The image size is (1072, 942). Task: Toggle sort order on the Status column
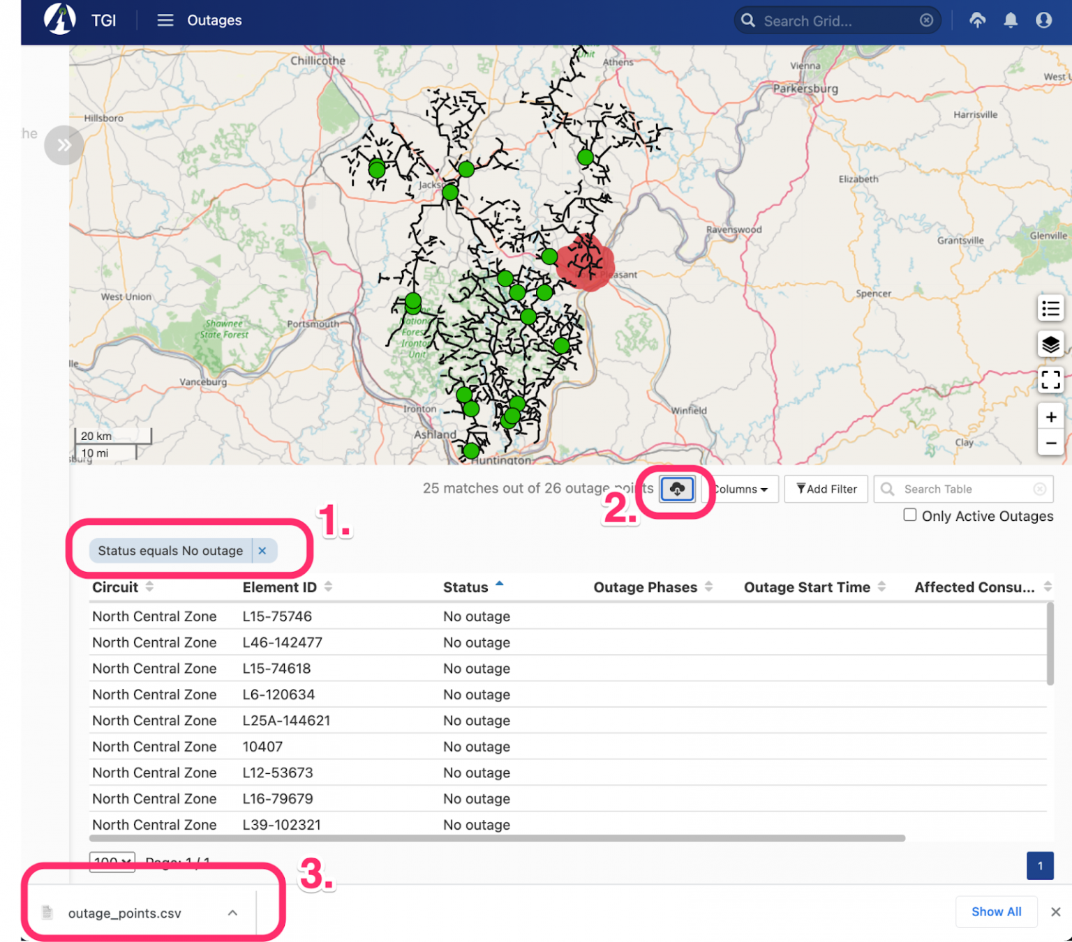[x=499, y=586]
